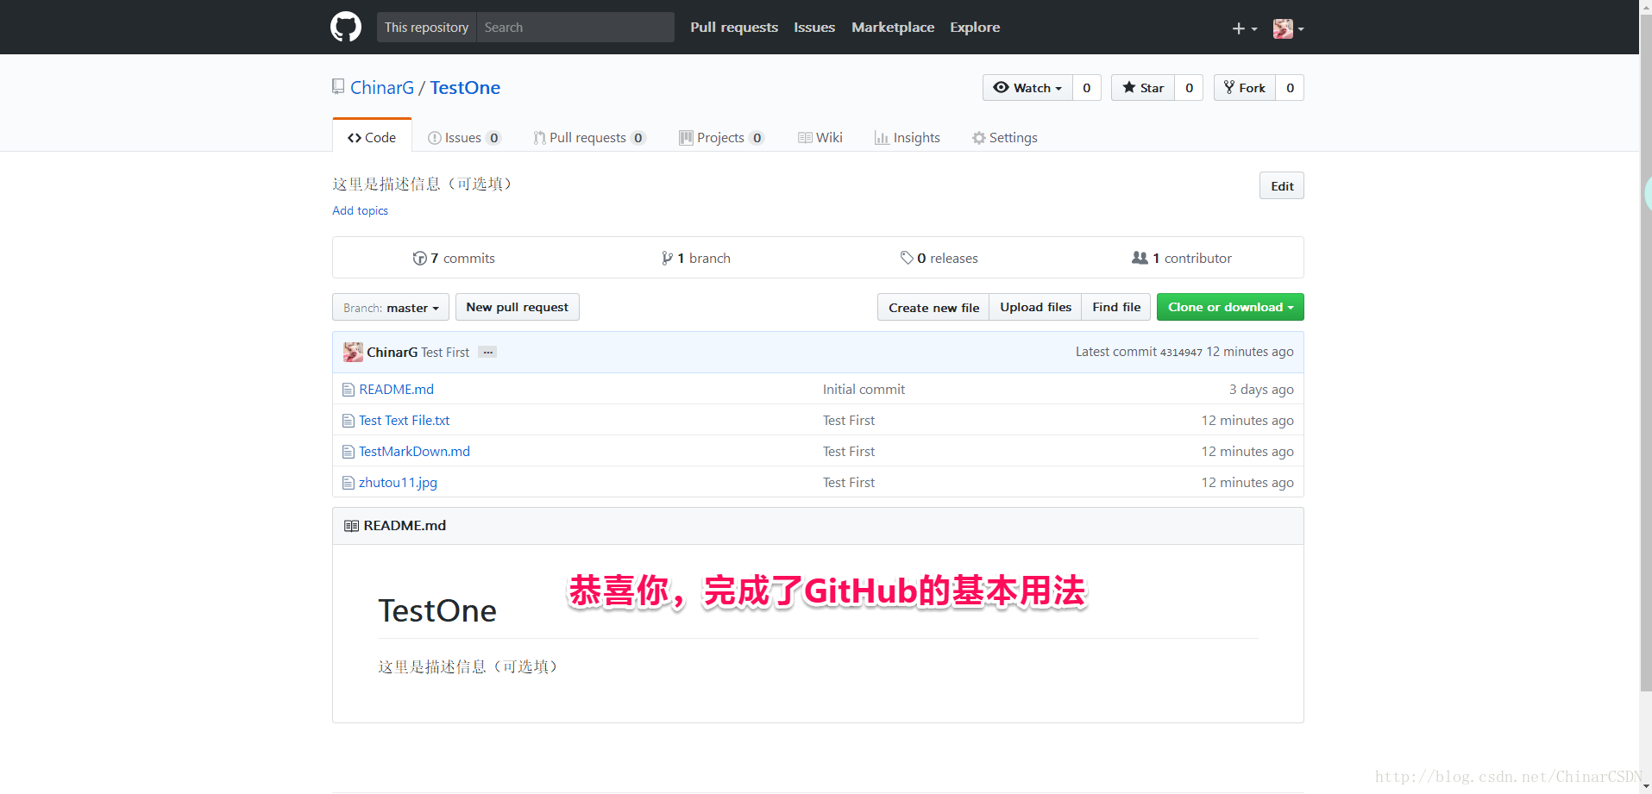The height and width of the screenshot is (794, 1652).
Task: Click the README book icon in the header
Action: 351,526
